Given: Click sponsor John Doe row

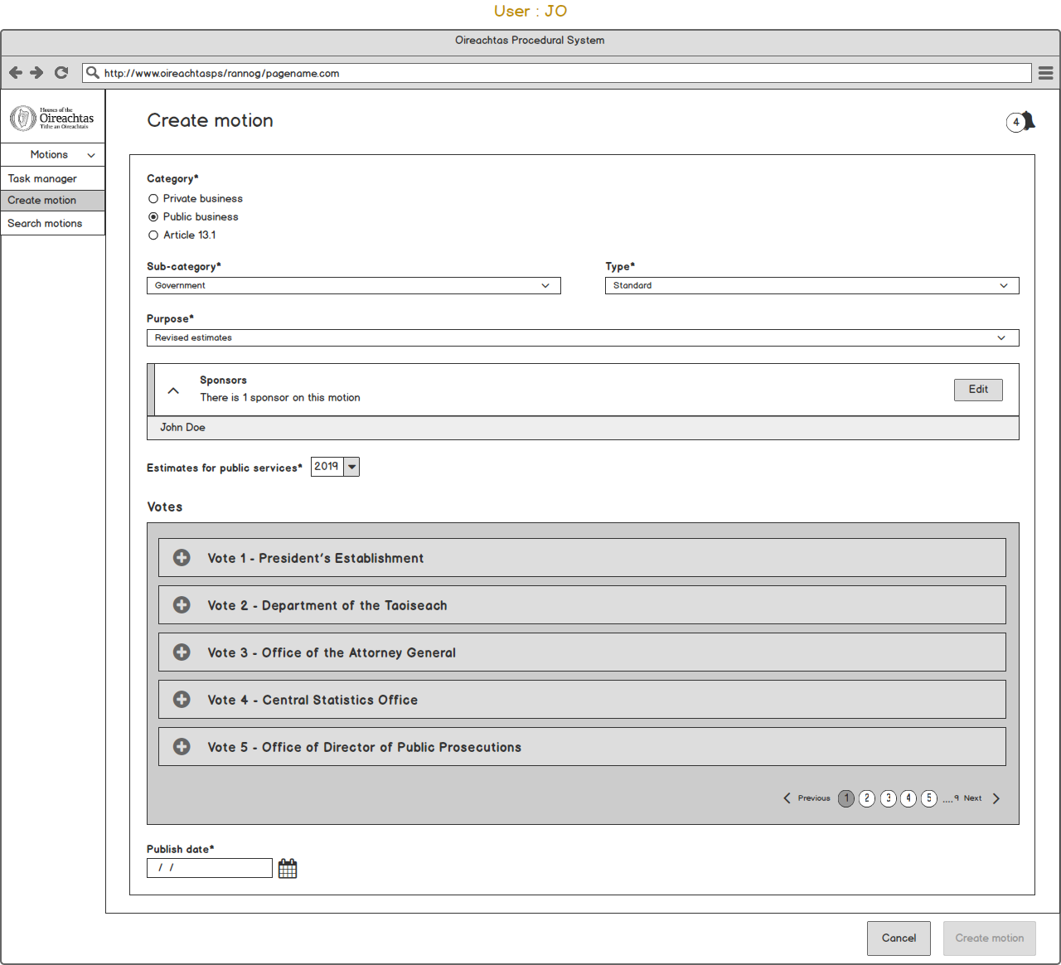Looking at the screenshot, I should (x=583, y=428).
